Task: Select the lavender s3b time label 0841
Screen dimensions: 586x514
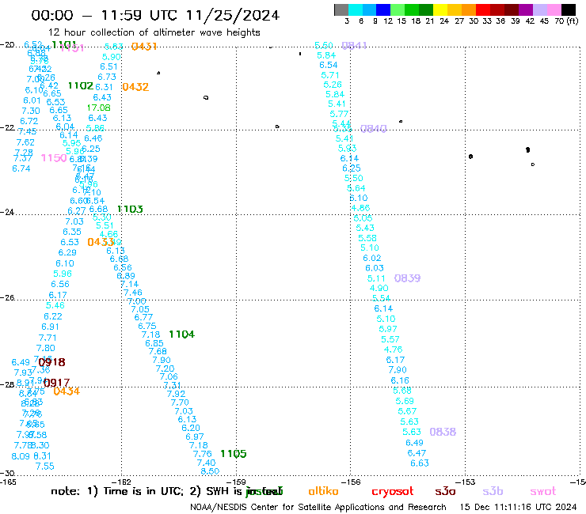Action: point(354,46)
